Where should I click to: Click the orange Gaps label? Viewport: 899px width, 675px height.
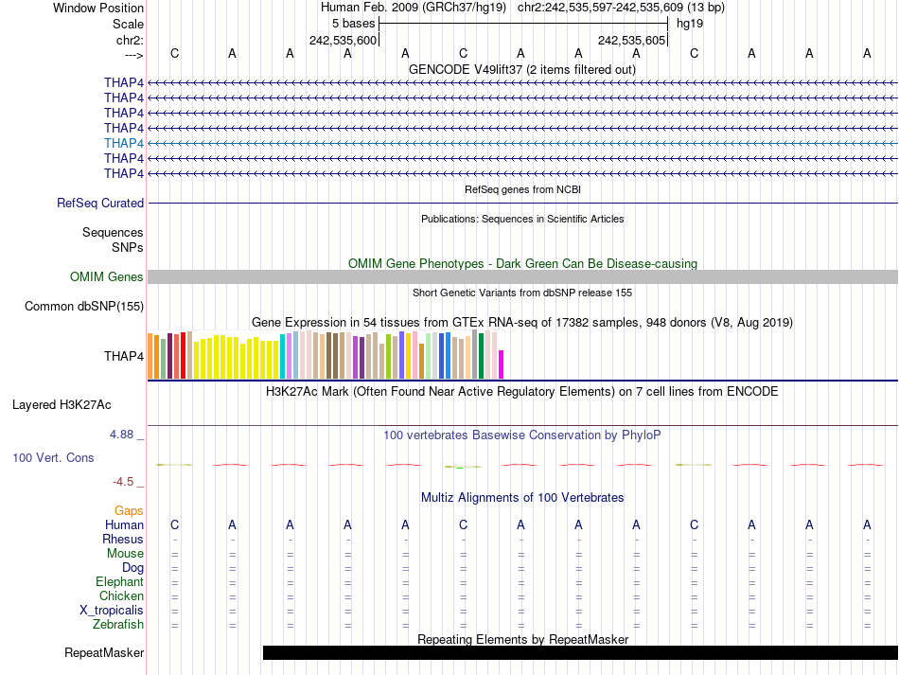pos(129,510)
